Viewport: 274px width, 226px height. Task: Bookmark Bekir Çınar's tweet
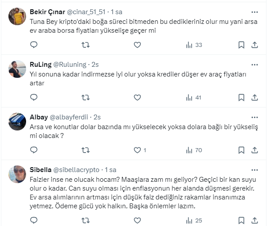tap(241, 45)
